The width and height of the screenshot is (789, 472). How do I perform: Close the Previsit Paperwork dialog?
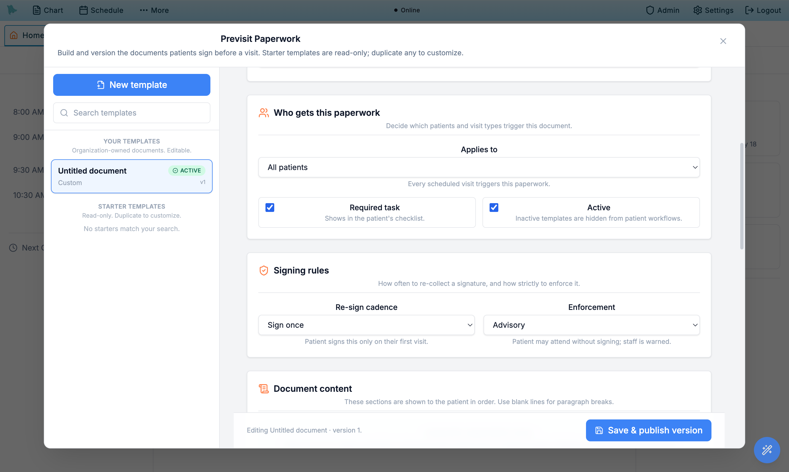coord(723,41)
